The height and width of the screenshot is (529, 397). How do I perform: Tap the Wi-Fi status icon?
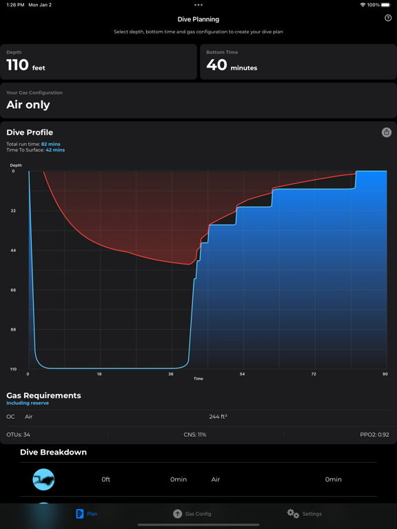click(363, 5)
